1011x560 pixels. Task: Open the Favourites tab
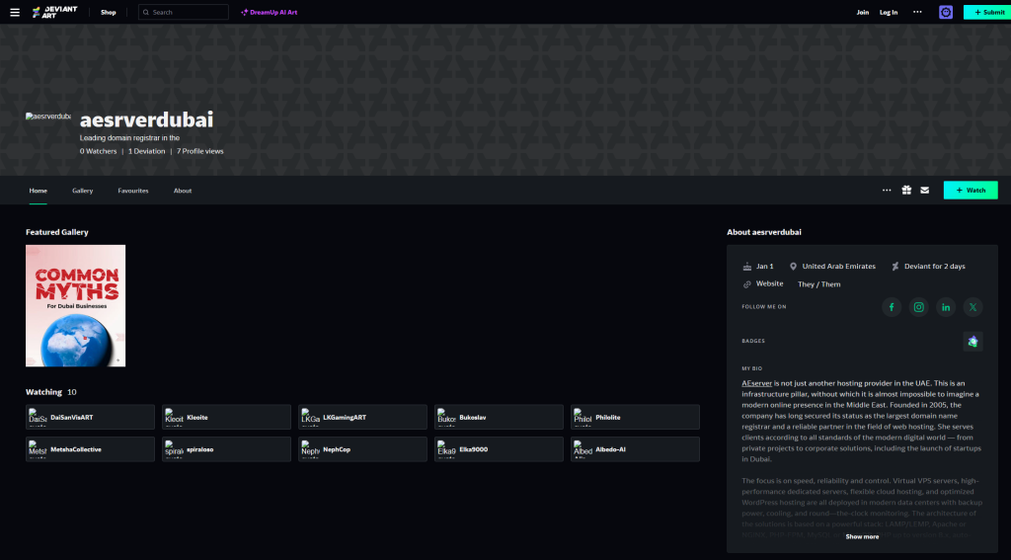coord(133,191)
